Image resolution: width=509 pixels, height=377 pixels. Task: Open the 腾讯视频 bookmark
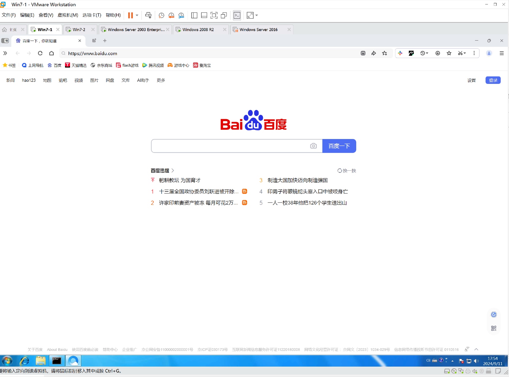153,65
